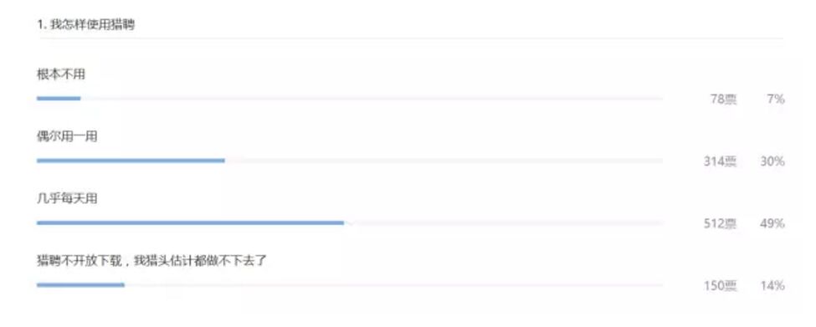Click the gray unfilled track of 偶尔用一用 bar
The height and width of the screenshot is (327, 816).
coord(444,161)
